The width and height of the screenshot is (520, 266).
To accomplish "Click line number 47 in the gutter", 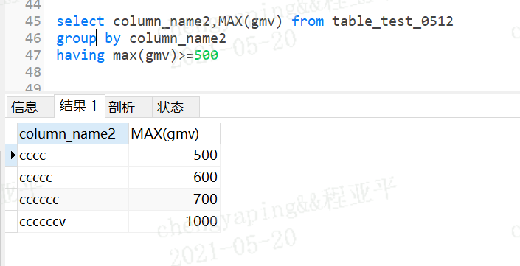I will pos(33,55).
